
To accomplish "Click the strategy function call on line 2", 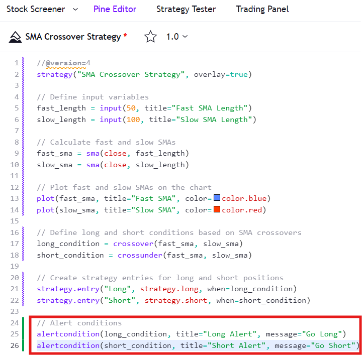I will [x=55, y=74].
